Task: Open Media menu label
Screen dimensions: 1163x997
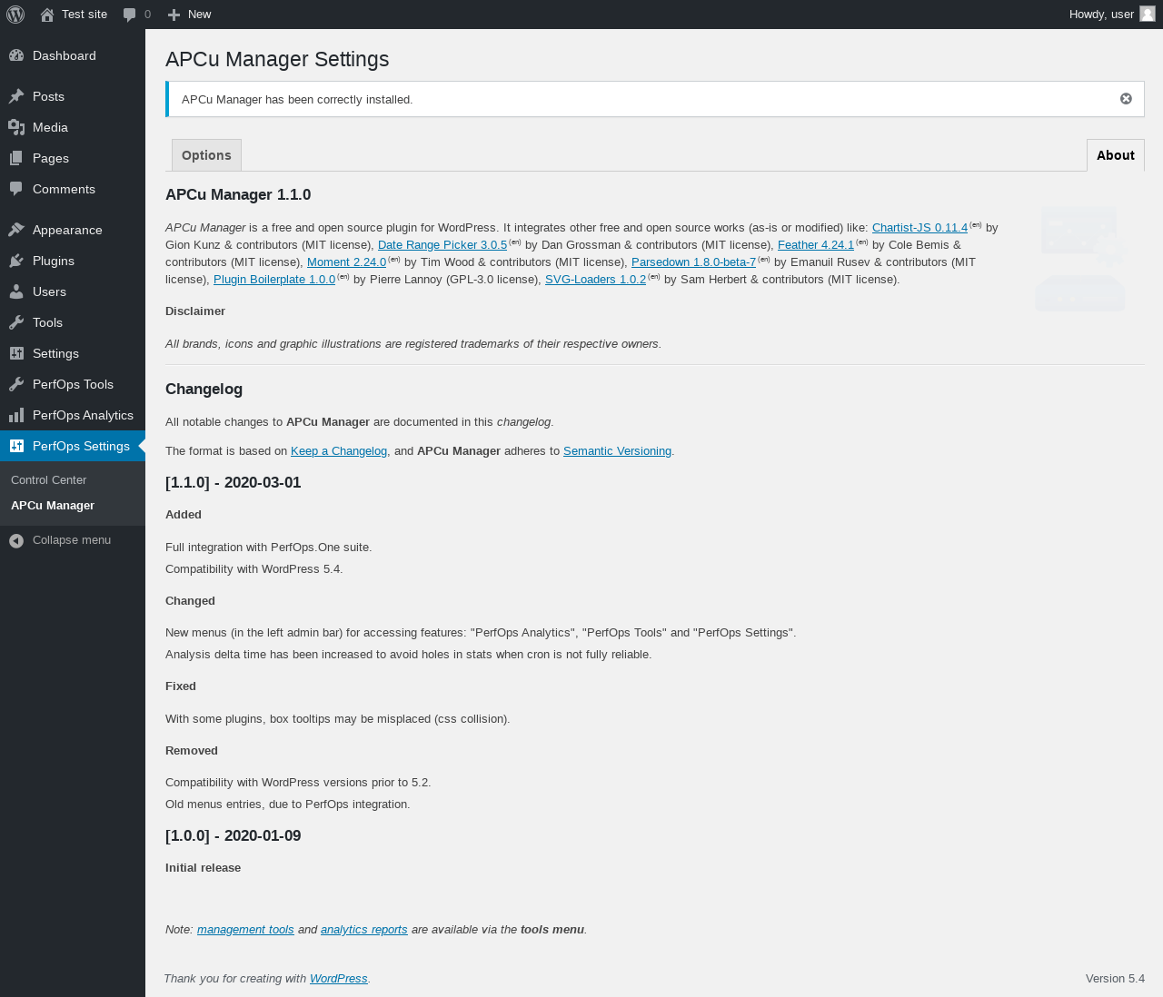Action: [x=50, y=127]
